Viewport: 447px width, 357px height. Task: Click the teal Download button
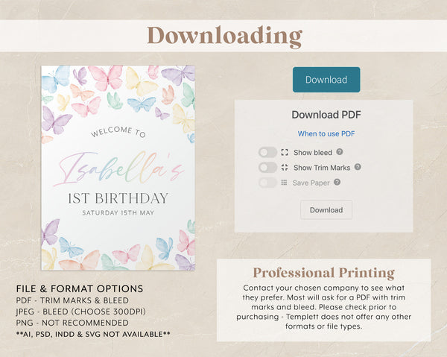(326, 80)
